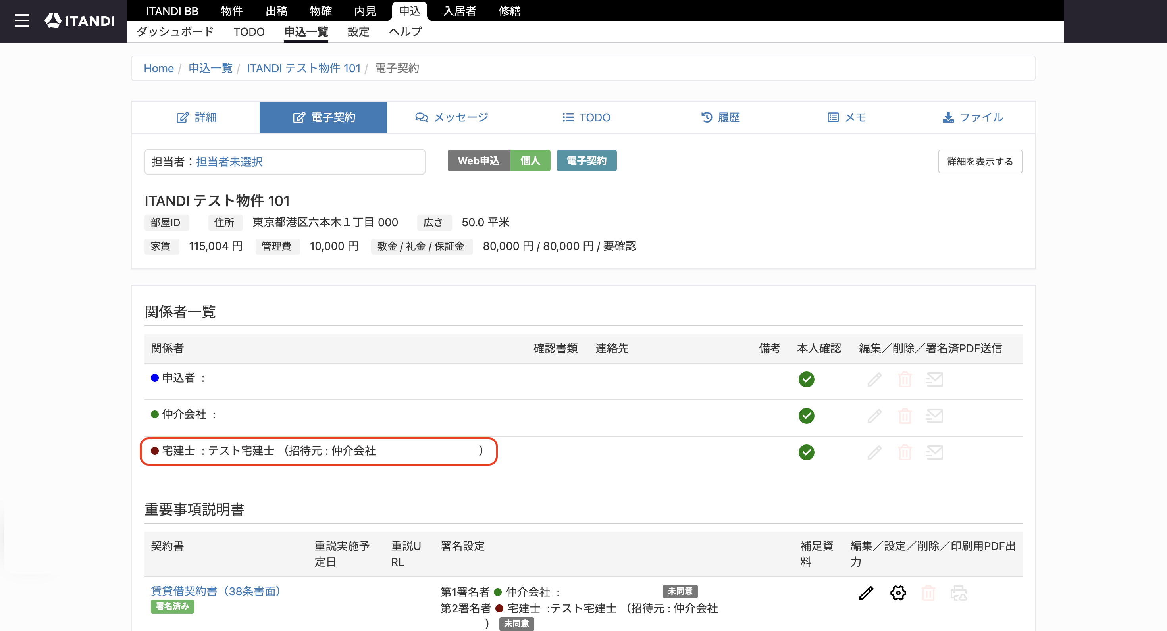Click the edit pencil icon for 申込者 row

pos(874,379)
